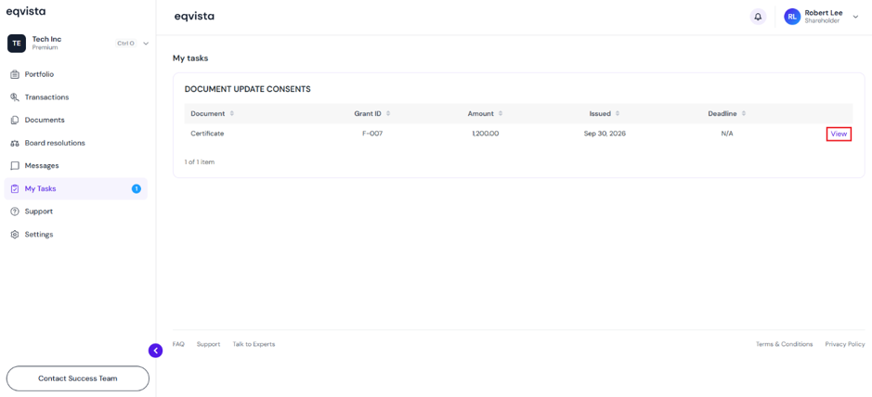The height and width of the screenshot is (397, 872).
Task: Click the My Tasks clipboard icon
Action: (x=15, y=189)
